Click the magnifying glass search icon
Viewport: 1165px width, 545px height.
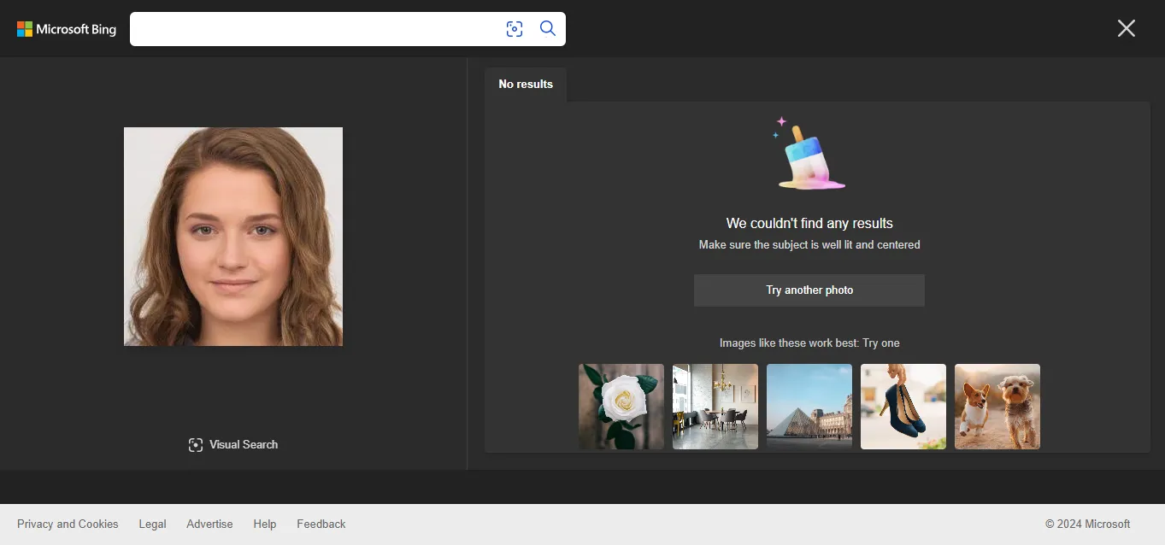tap(547, 28)
